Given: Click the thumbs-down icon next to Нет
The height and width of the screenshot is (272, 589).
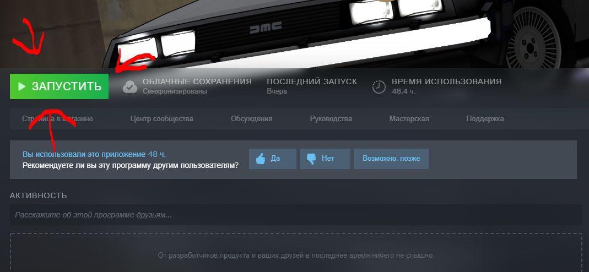Looking at the screenshot, I should pyautogui.click(x=311, y=159).
